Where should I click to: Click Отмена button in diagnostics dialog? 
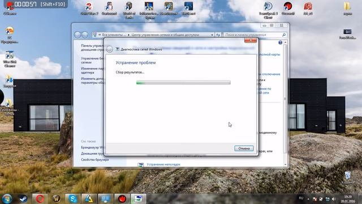pos(244,148)
